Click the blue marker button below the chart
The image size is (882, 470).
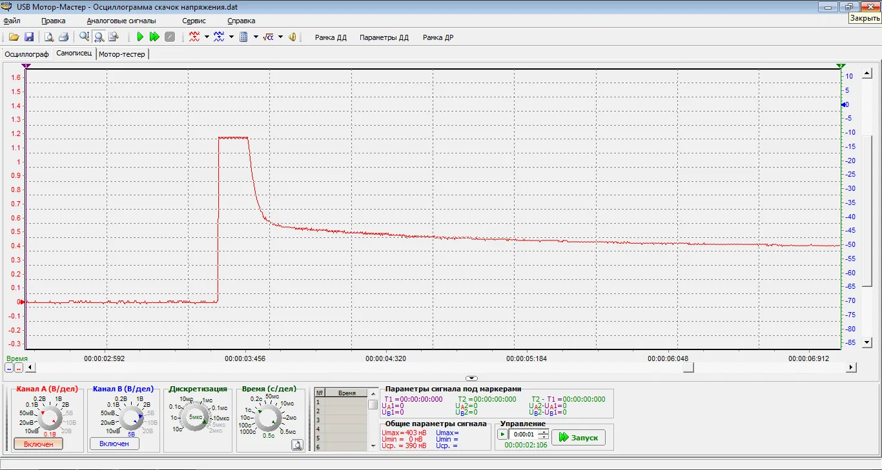tap(9, 367)
